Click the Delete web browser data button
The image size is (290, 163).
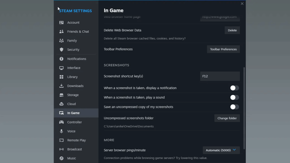[232, 30]
